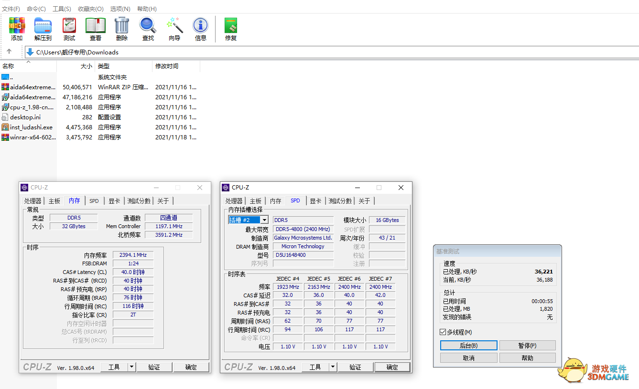639x389 pixels.
Task: Open the 向导 (Wizard) wand icon
Action: click(174, 25)
